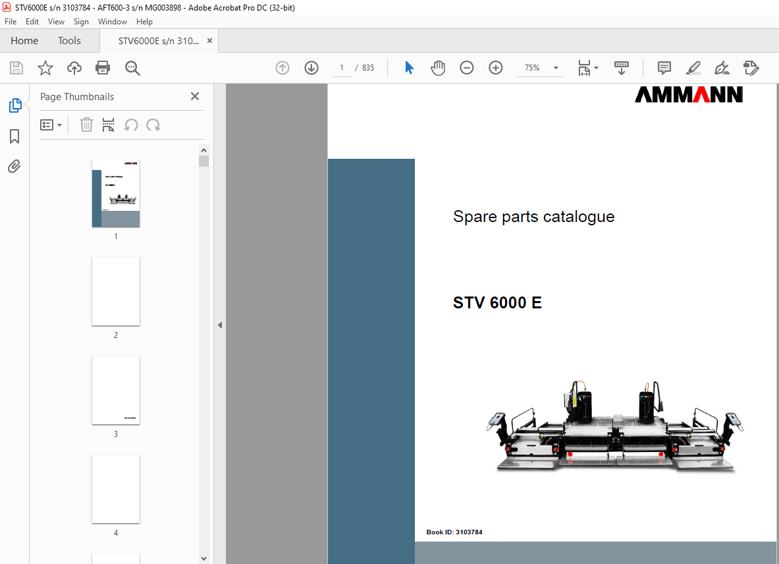Switch to the Home tab
Viewport: 779px width, 564px height.
tap(24, 41)
